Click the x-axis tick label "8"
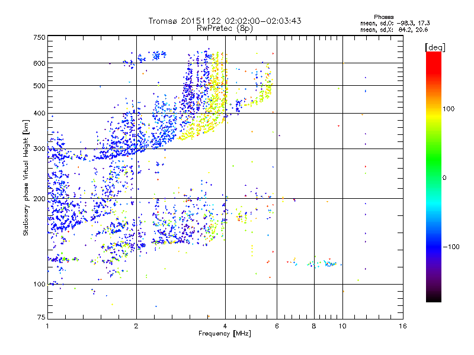 pyautogui.click(x=314, y=326)
